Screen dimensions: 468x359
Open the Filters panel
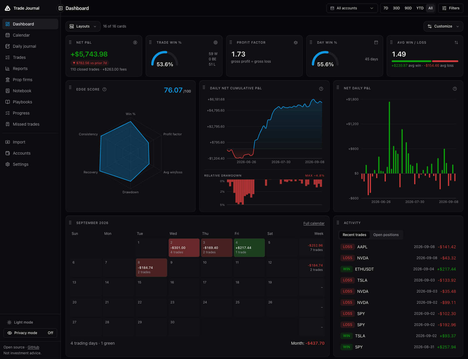451,8
